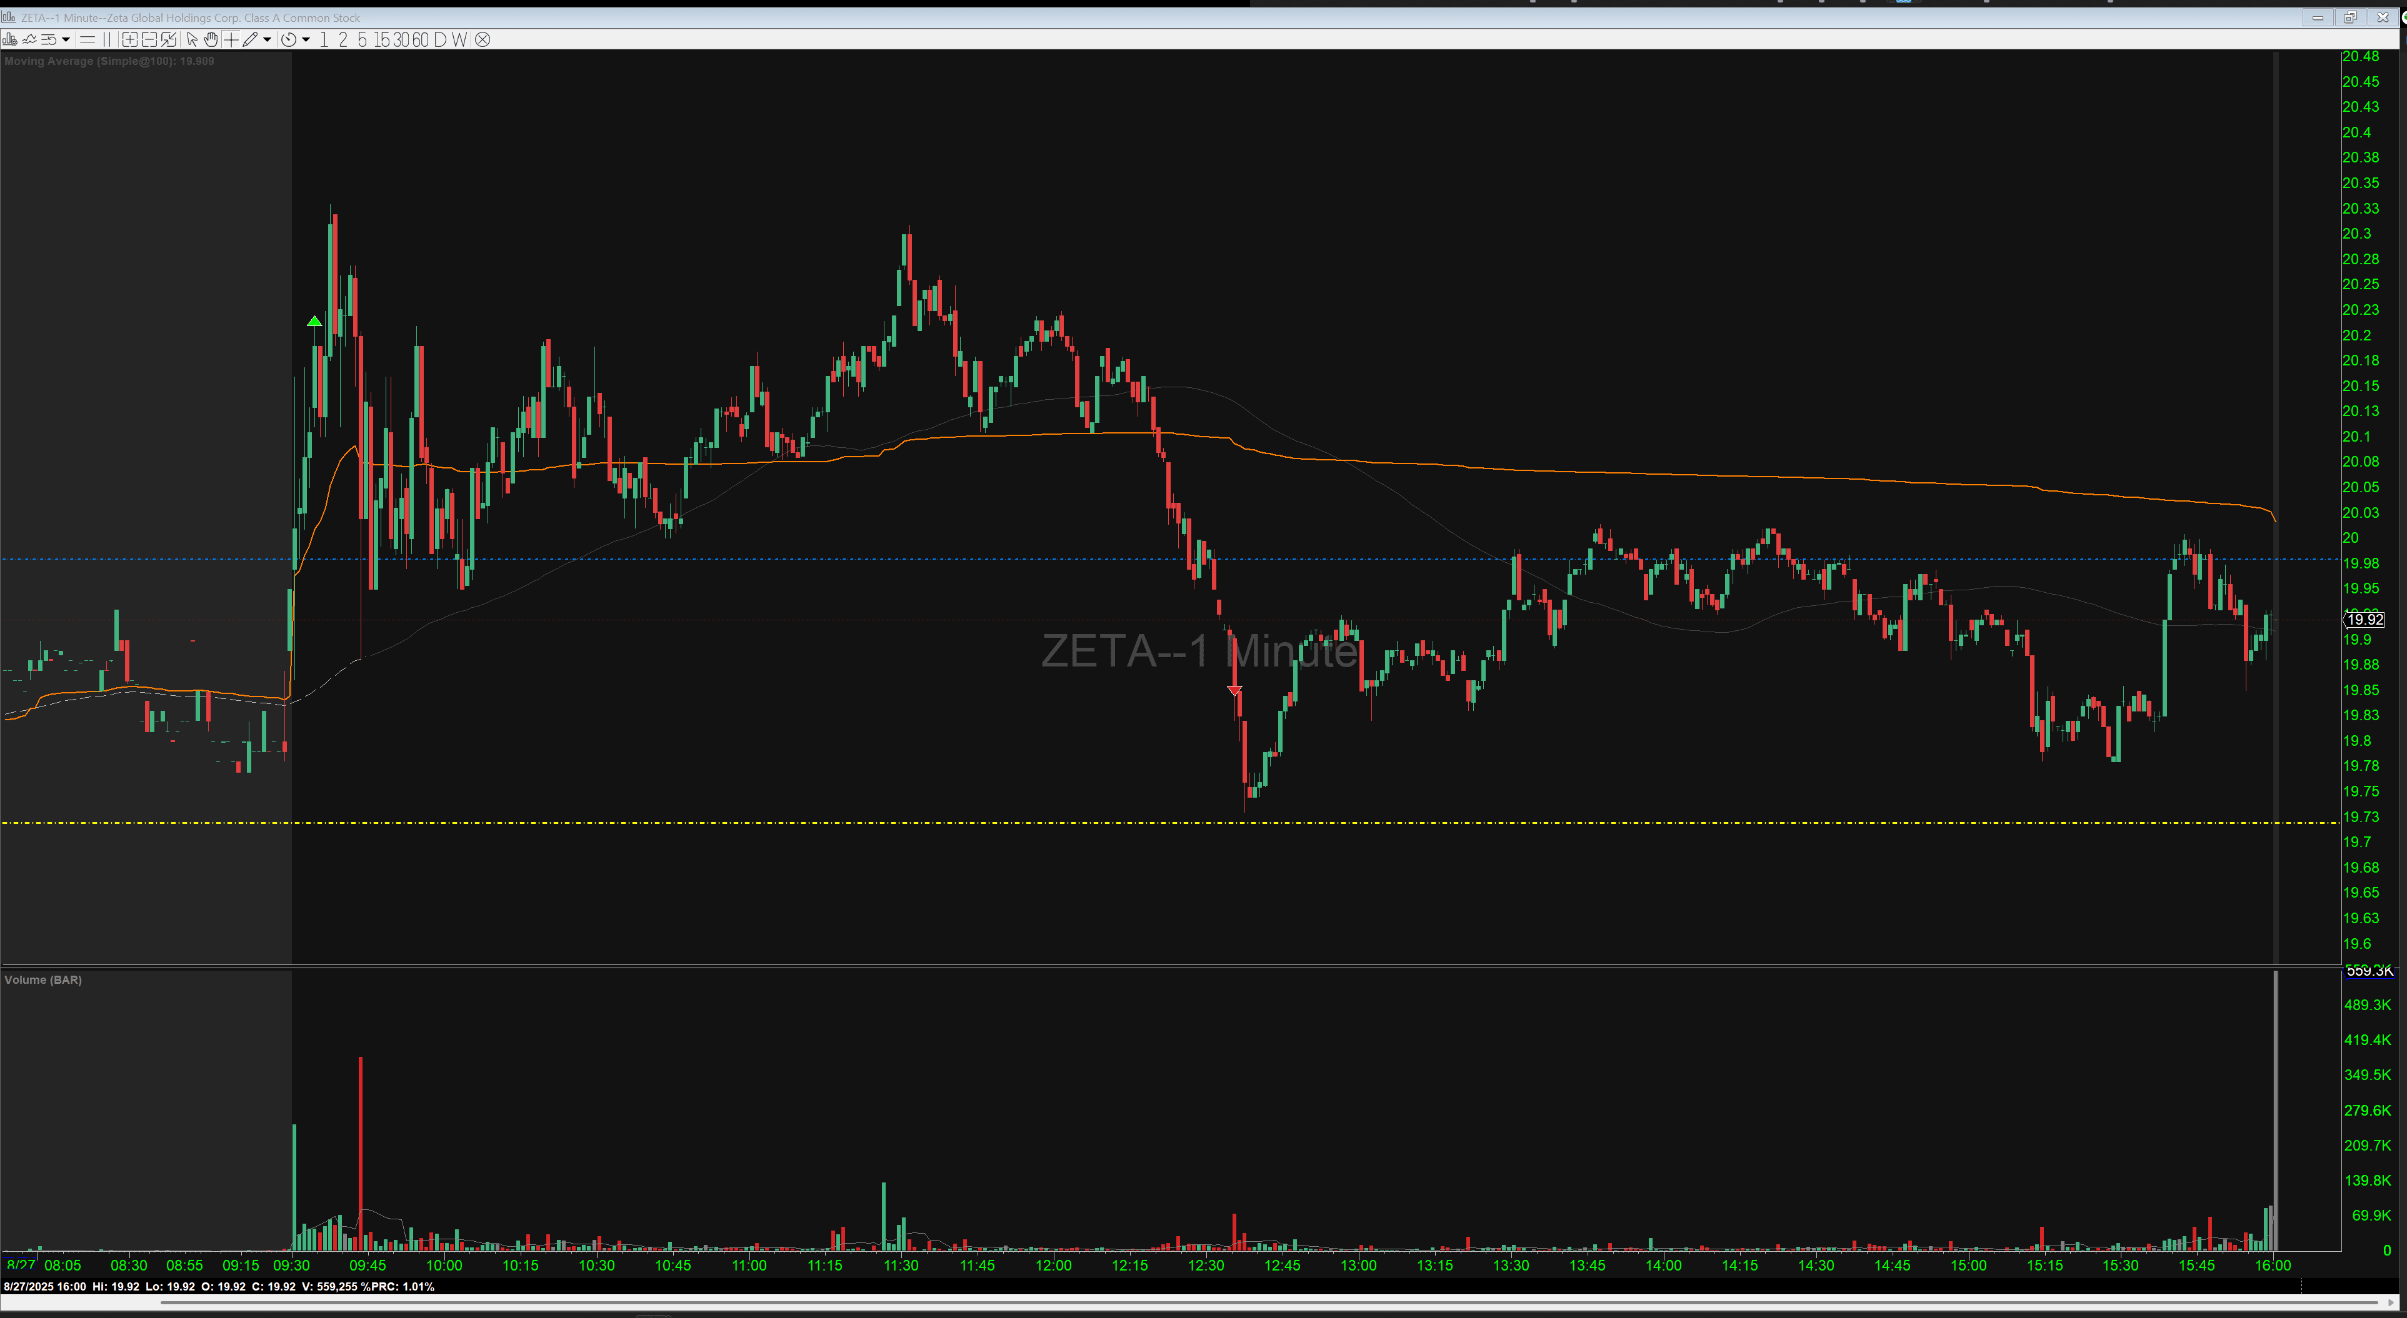The height and width of the screenshot is (1318, 2407).
Task: Toggle the crosshair cursor mode
Action: [231, 40]
